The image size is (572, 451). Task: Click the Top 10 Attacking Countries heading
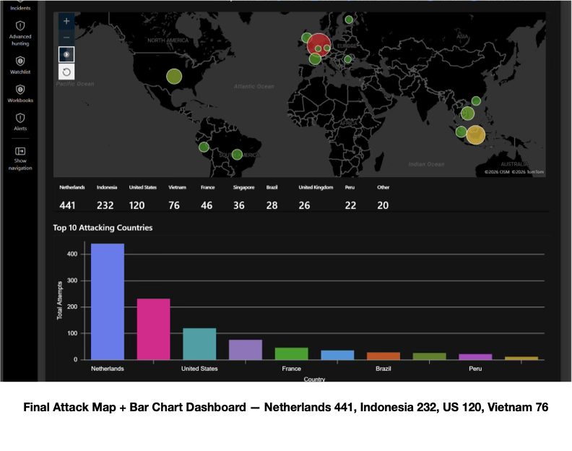[x=103, y=228]
